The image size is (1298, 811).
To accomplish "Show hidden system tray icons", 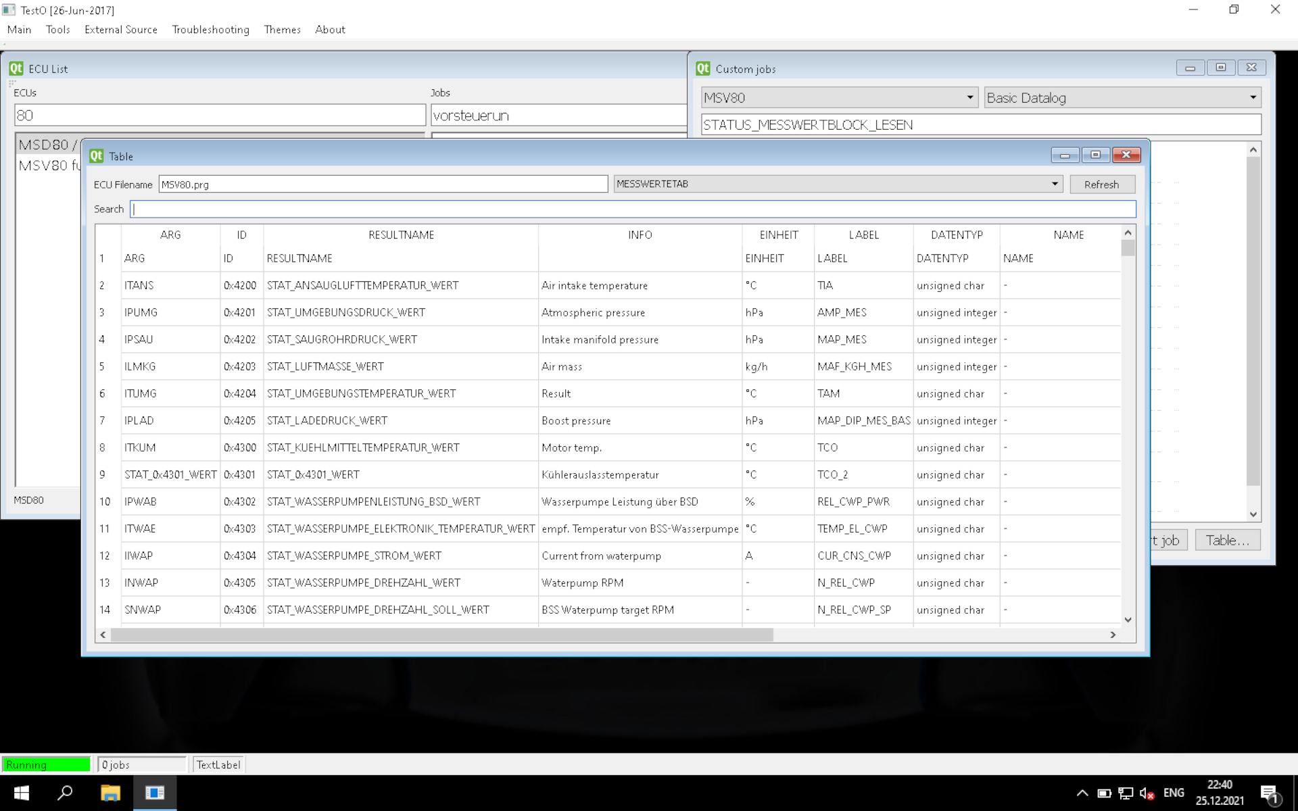I will tap(1082, 793).
